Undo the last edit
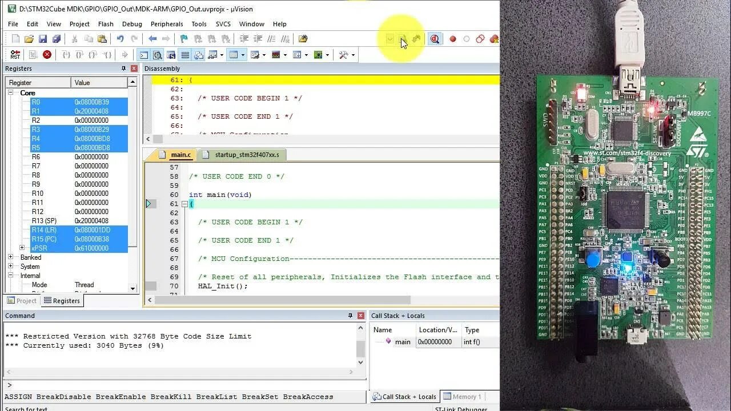 pyautogui.click(x=120, y=39)
